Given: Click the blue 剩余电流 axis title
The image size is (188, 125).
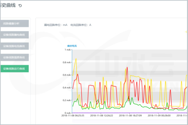Looking at the screenshot, I should [x=72, y=46].
